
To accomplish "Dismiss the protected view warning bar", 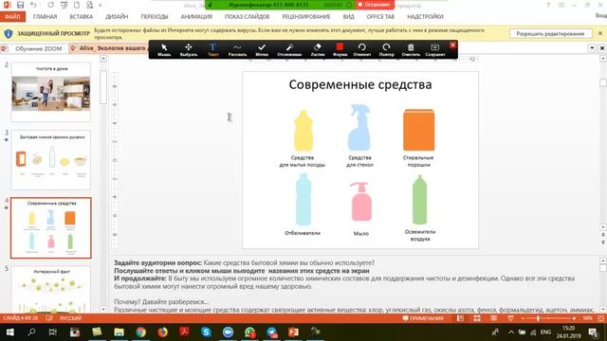I will (600, 34).
